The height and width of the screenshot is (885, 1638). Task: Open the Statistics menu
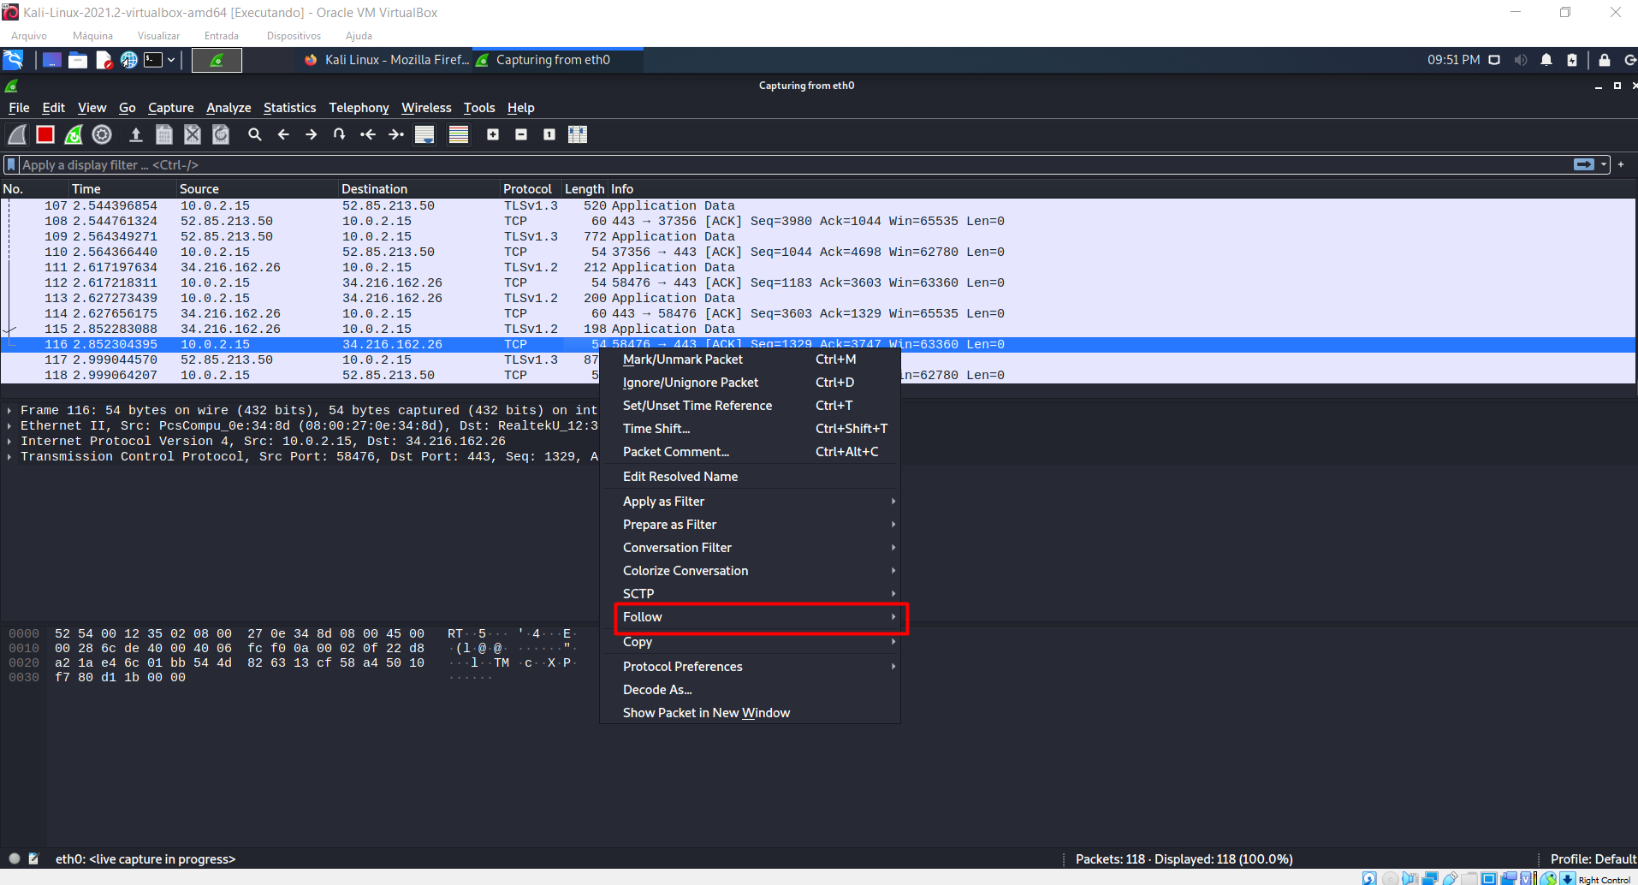click(289, 108)
